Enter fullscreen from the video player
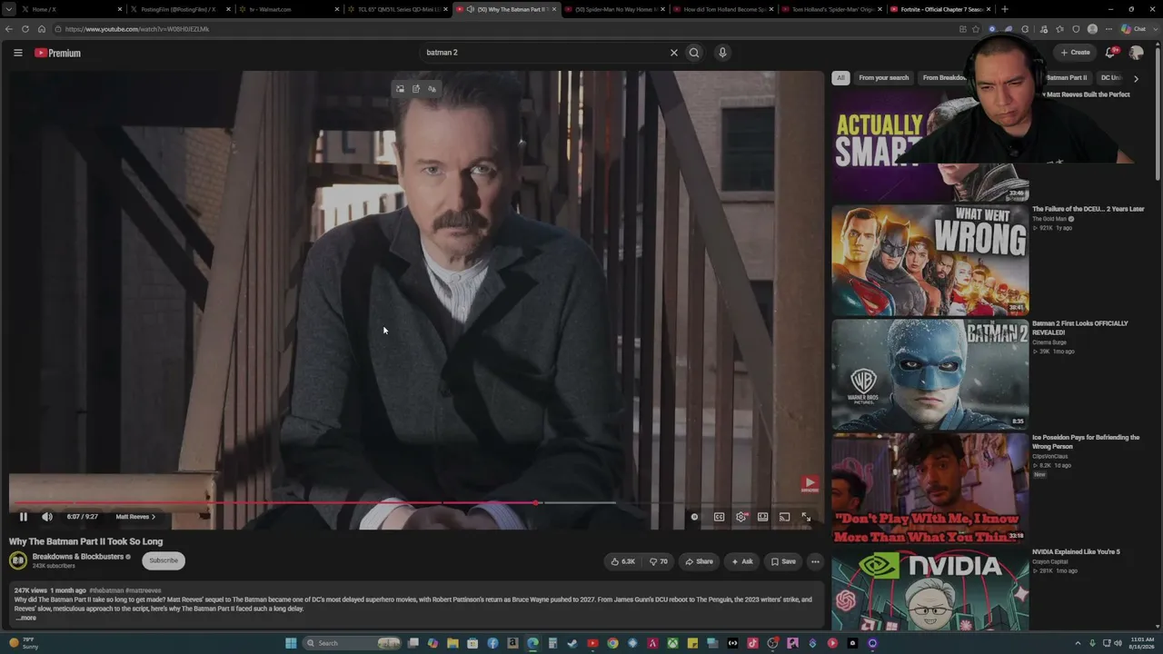The width and height of the screenshot is (1163, 654). 806,517
